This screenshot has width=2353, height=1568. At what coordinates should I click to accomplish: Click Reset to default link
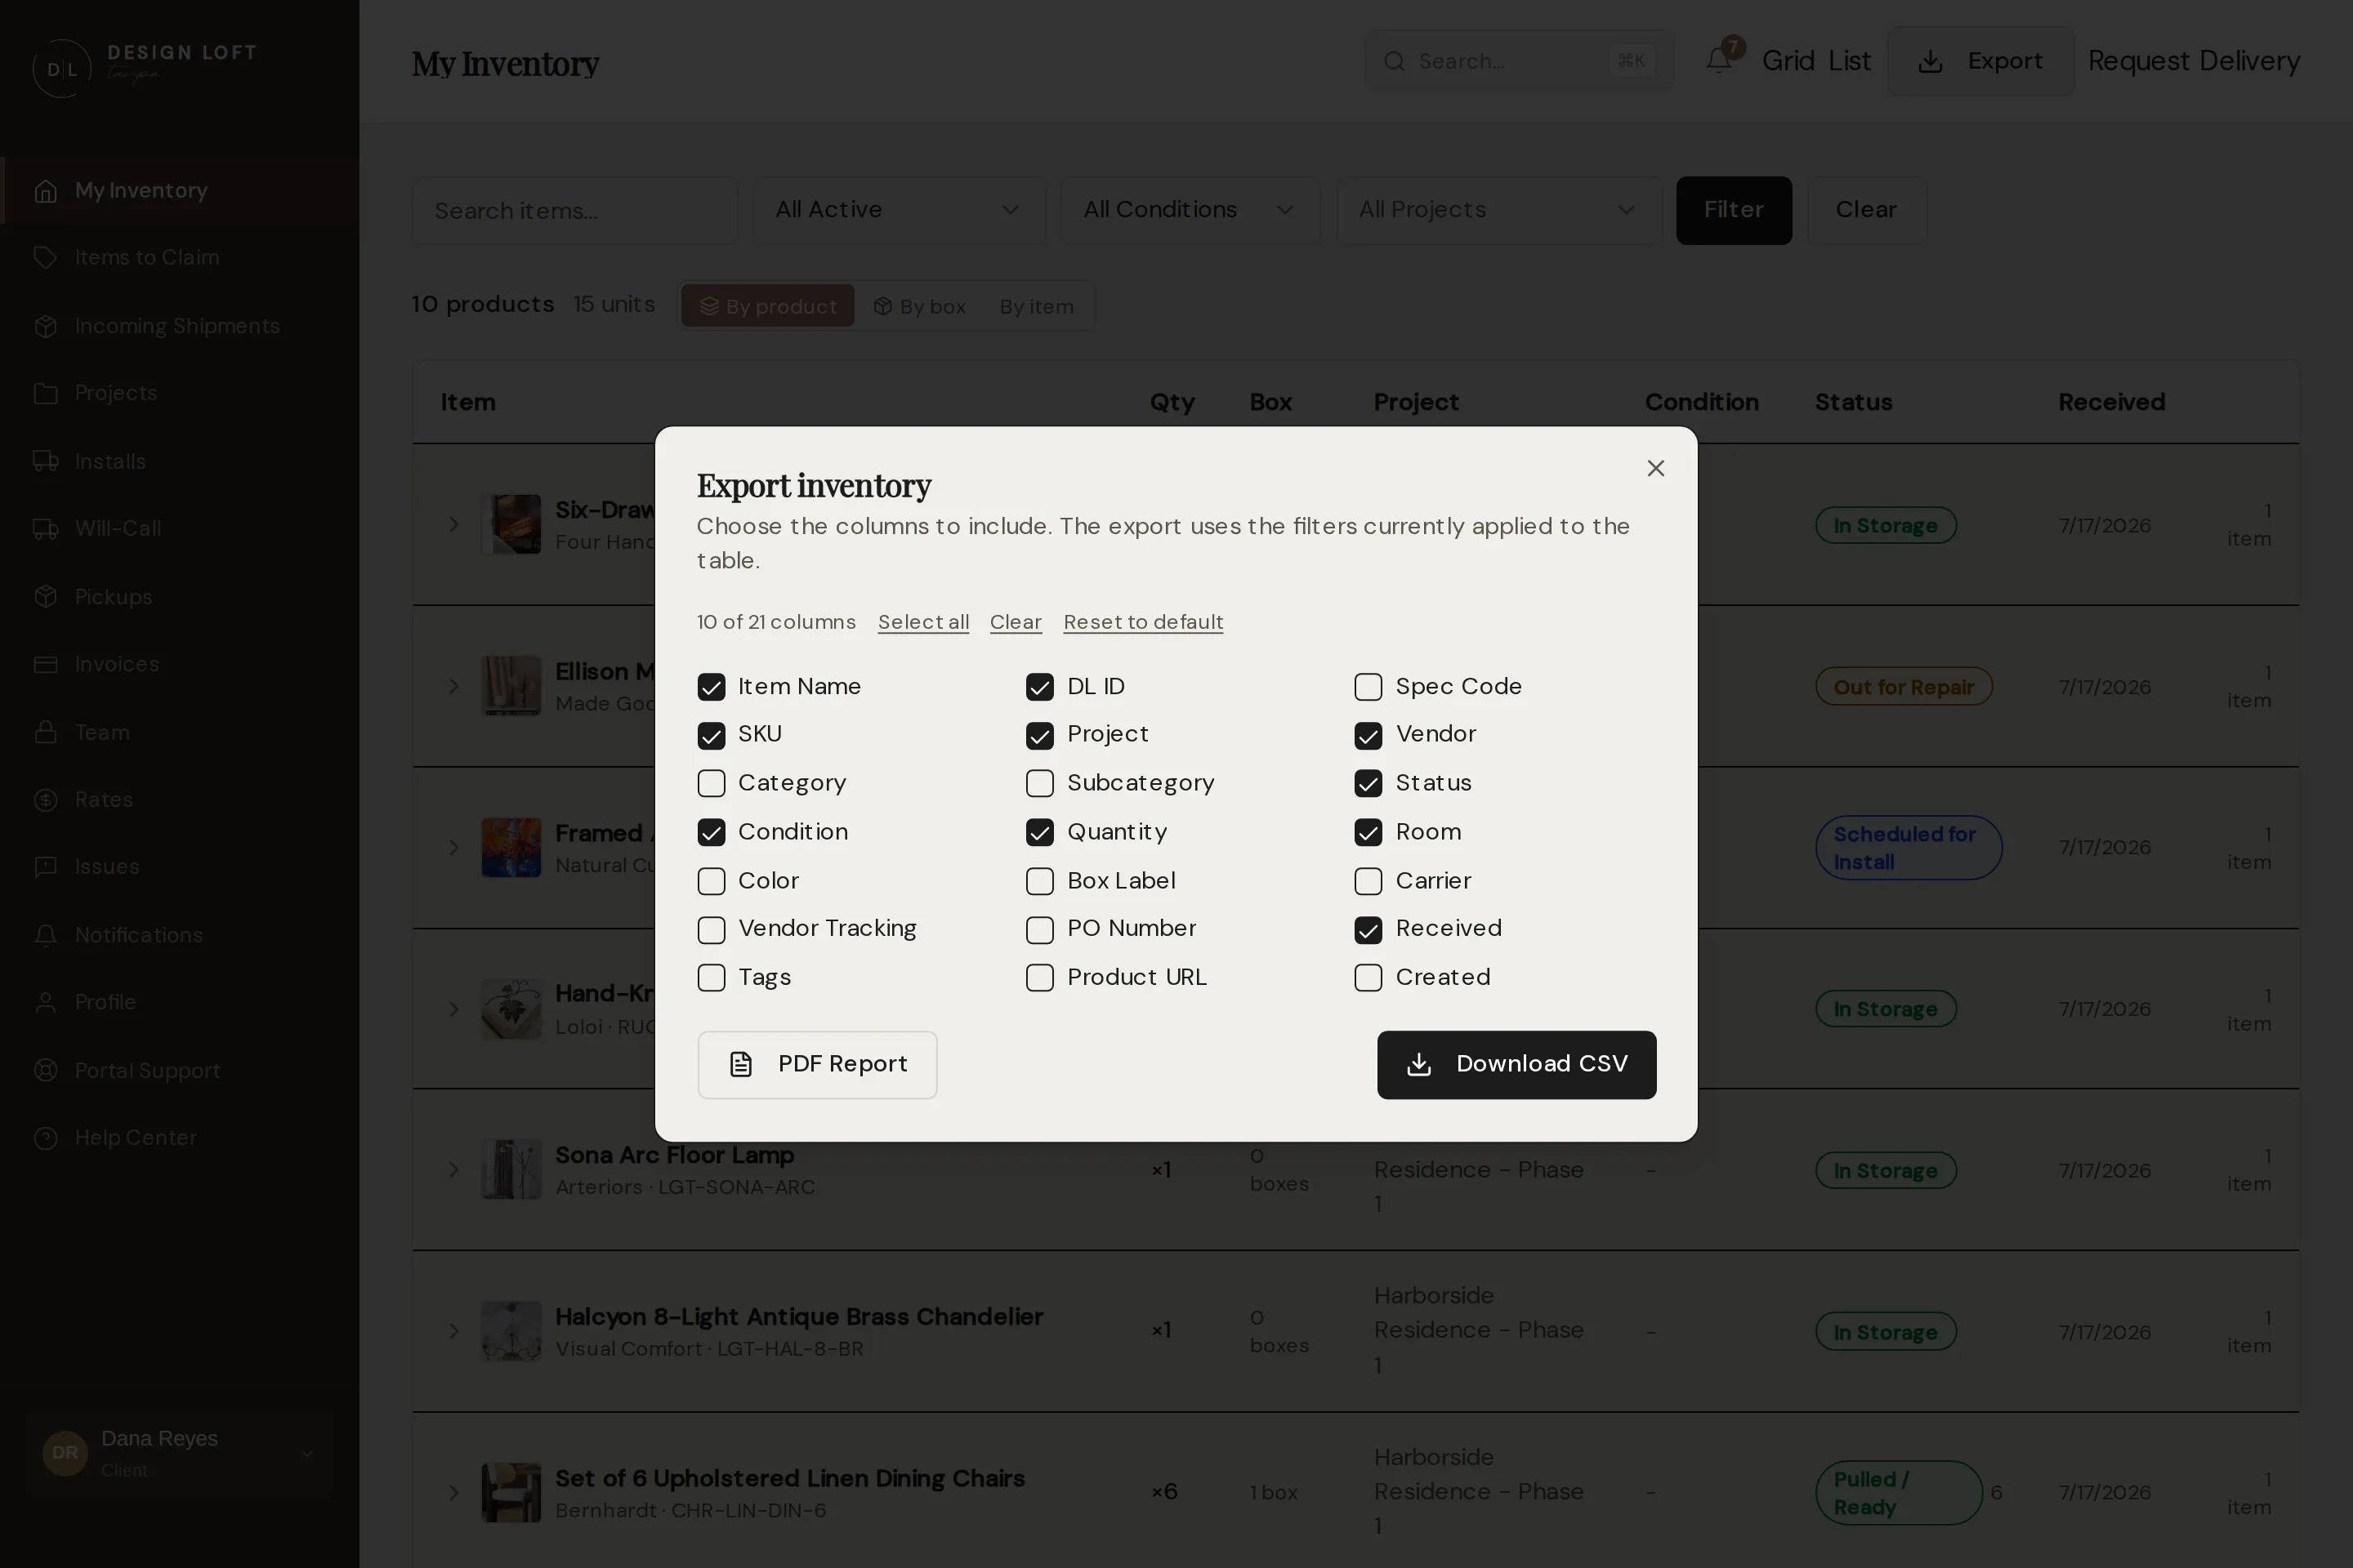tap(1142, 622)
